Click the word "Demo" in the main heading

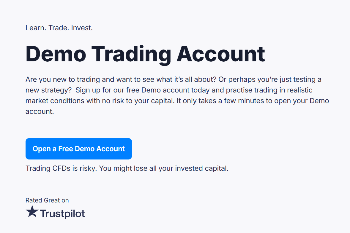(56, 54)
